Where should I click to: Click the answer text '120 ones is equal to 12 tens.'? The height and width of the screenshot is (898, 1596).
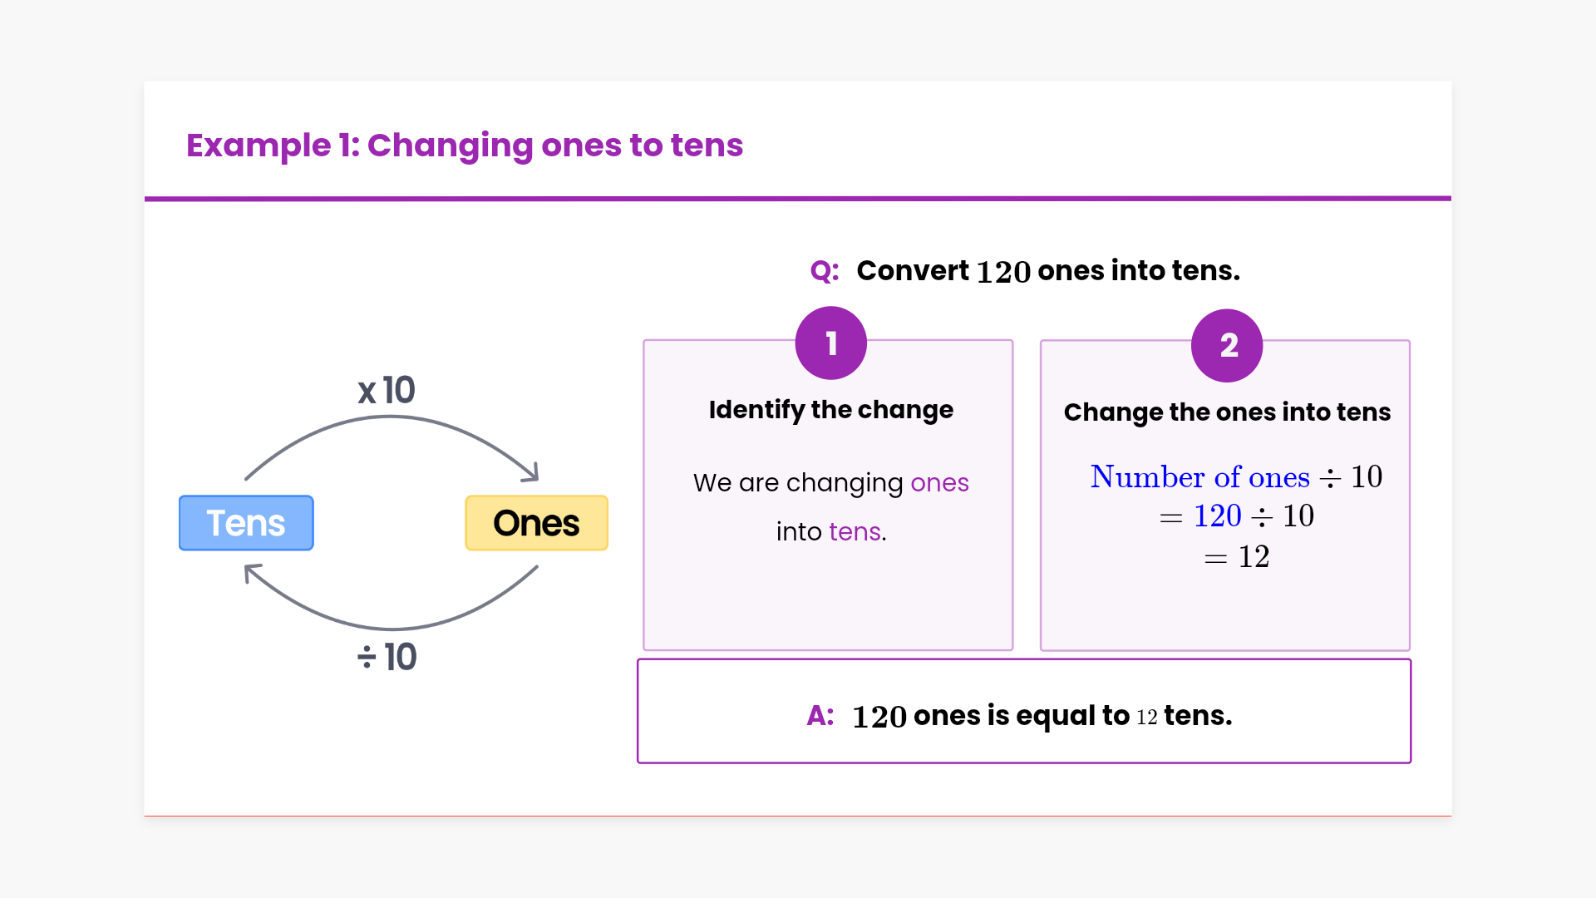[x=1042, y=716]
